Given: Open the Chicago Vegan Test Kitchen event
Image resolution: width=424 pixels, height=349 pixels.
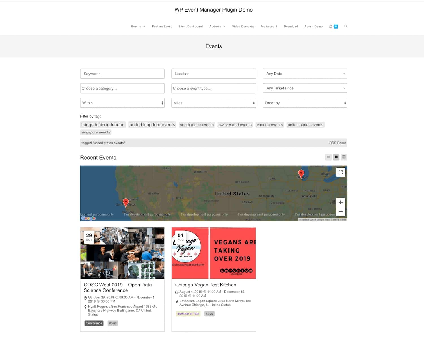Looking at the screenshot, I should (205, 285).
